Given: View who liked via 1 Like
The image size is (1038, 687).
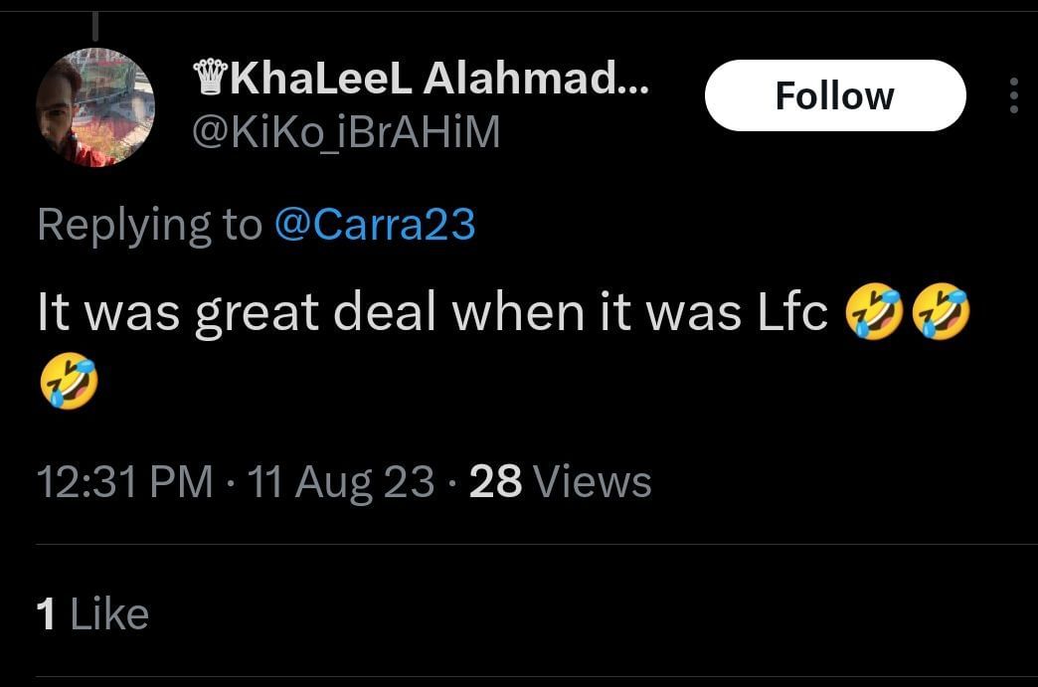Looking at the screenshot, I should coord(92,614).
